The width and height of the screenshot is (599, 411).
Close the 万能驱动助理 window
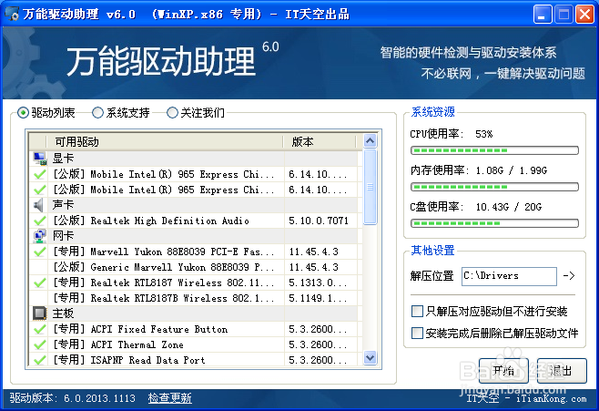coord(584,15)
